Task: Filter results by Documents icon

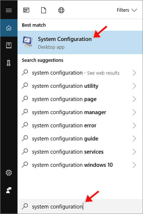Action: pos(43,10)
